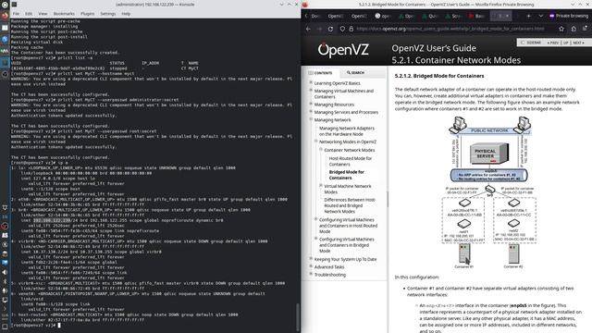Click the Firefox back navigation arrow
592x333 pixels.
click(308, 29)
